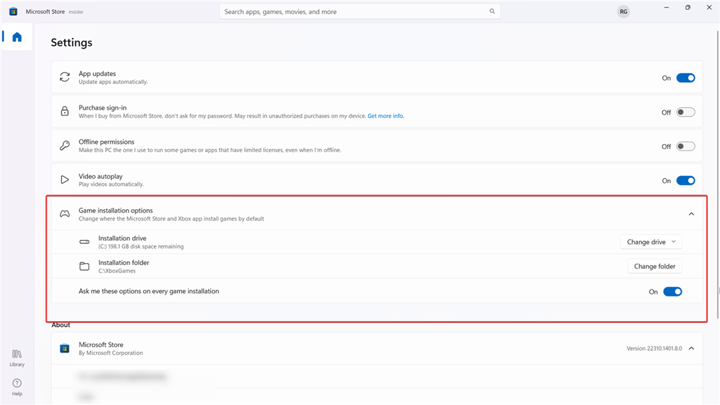Screen dimensions: 720x405
Task: Click the Microsoft Store logo top left
Action: (13, 11)
